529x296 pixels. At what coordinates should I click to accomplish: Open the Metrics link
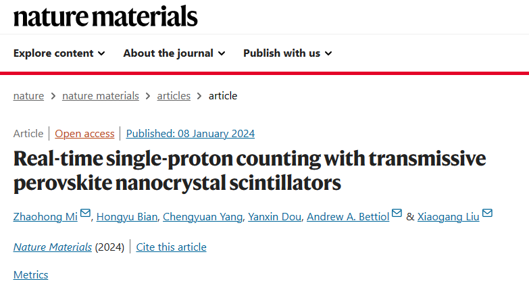pyautogui.click(x=30, y=275)
